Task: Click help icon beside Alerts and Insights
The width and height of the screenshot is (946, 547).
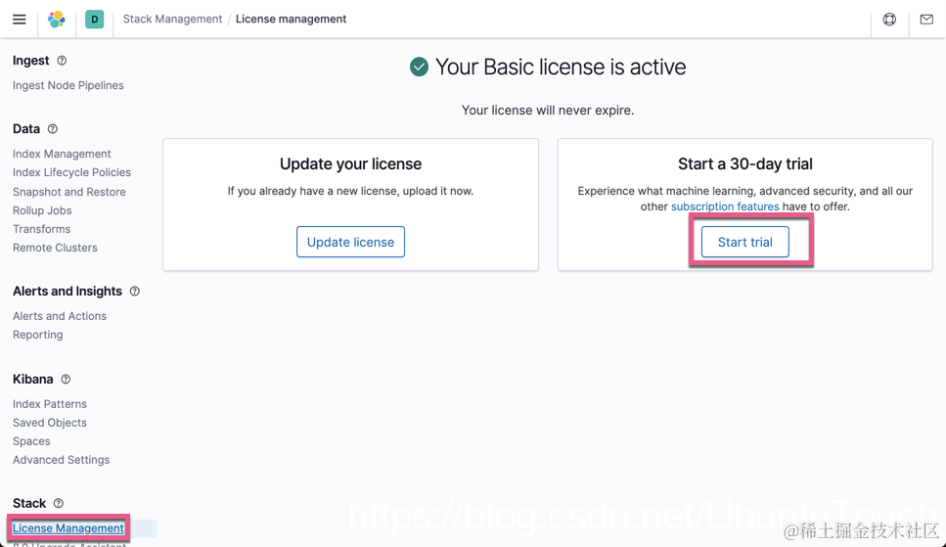Action: (x=135, y=291)
